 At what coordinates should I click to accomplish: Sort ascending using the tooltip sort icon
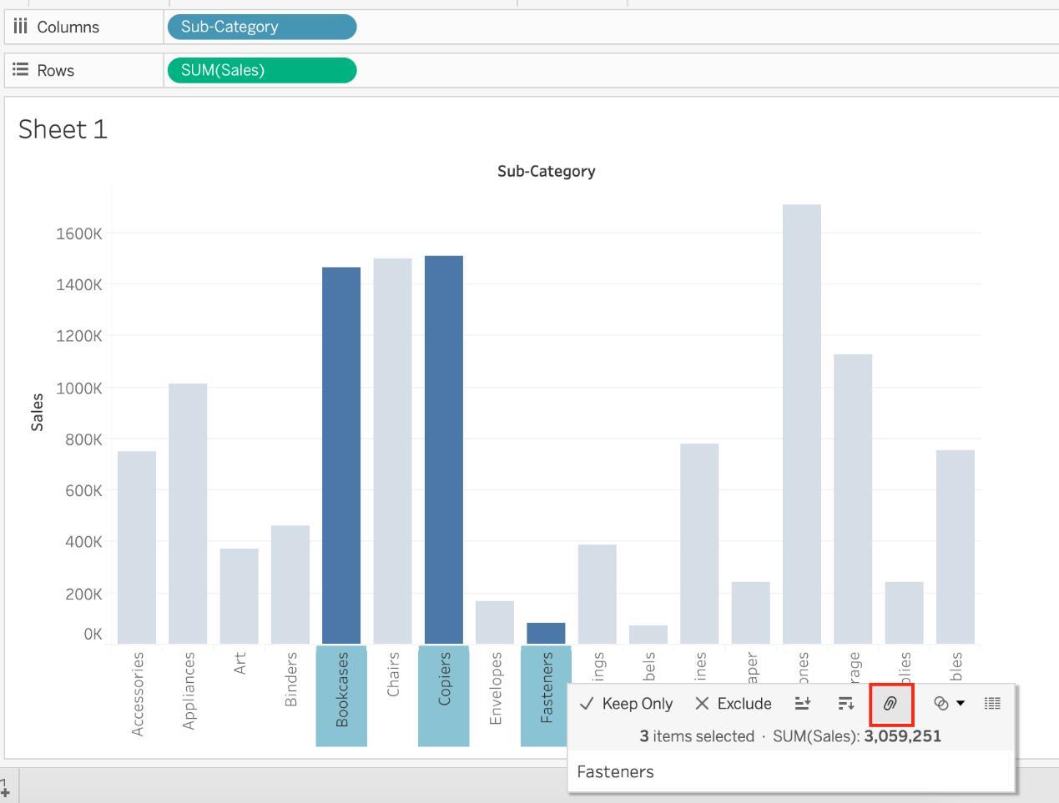point(803,704)
